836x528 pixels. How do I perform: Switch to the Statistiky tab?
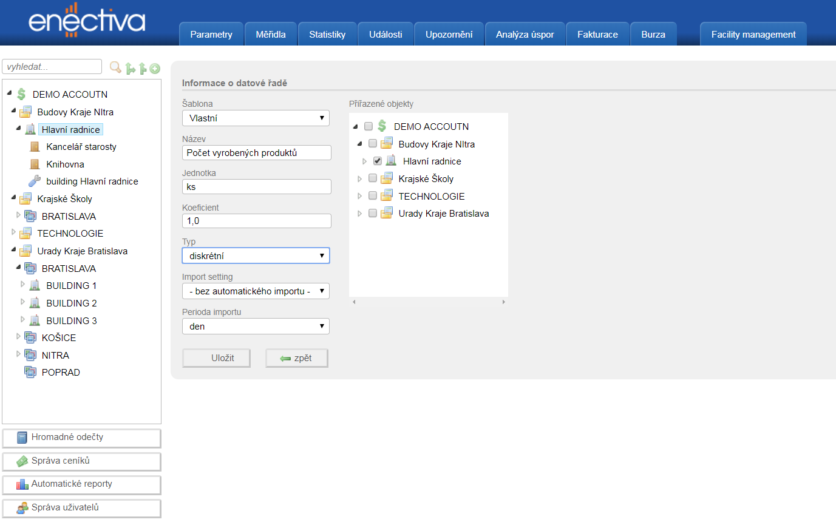(327, 35)
